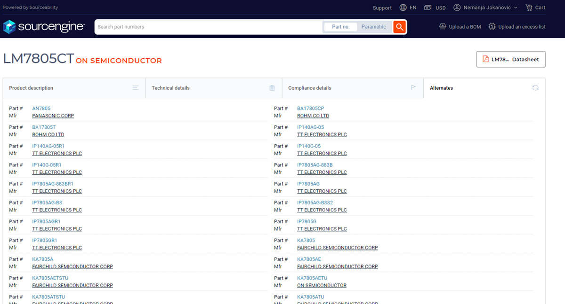Switch search to Parametric mode
This screenshot has height=304, width=565.
coord(374,27)
